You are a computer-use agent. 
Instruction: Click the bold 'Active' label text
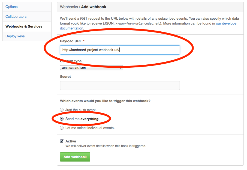coord(71,141)
